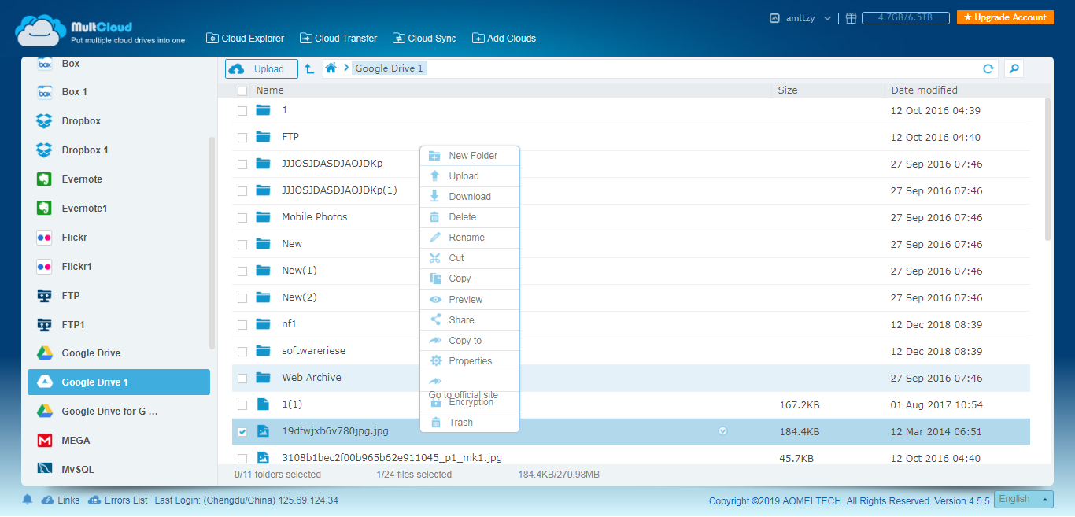
Task: Open the English language selector
Action: click(1023, 499)
